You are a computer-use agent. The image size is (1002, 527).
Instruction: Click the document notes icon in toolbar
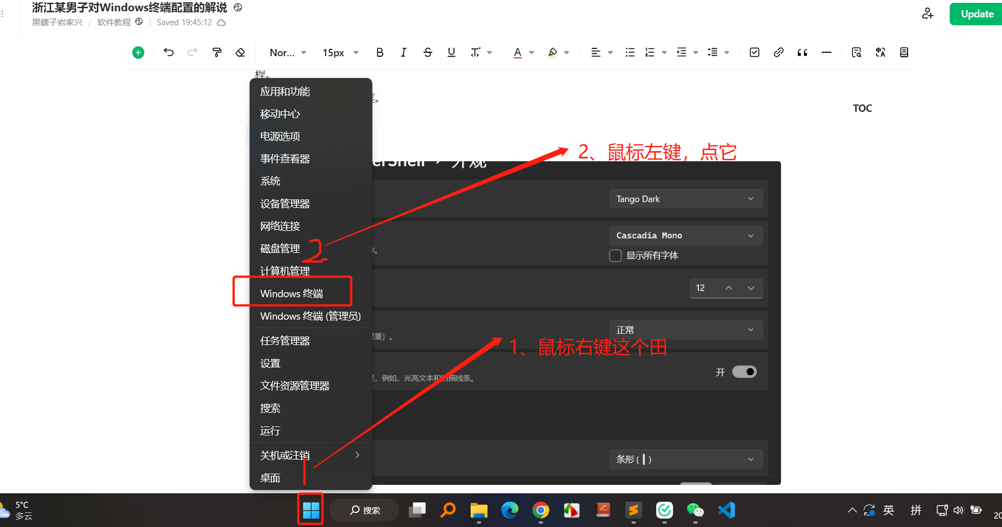[904, 52]
